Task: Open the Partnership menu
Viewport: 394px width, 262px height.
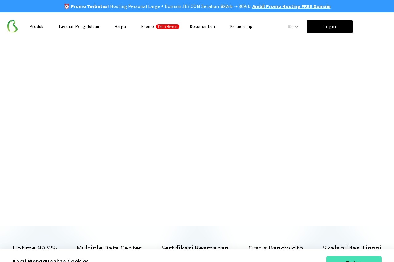Action: click(x=241, y=26)
